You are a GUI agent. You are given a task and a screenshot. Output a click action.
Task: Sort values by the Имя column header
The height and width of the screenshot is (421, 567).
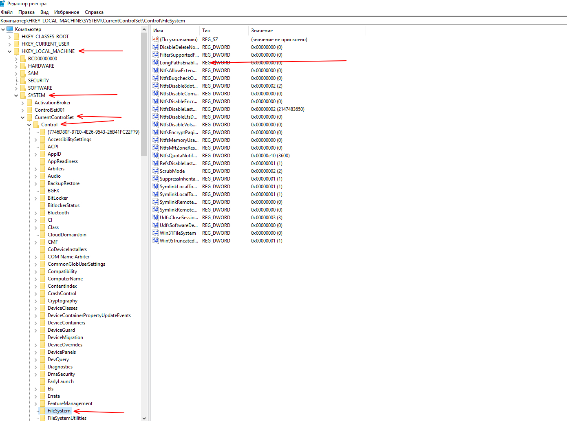click(175, 31)
